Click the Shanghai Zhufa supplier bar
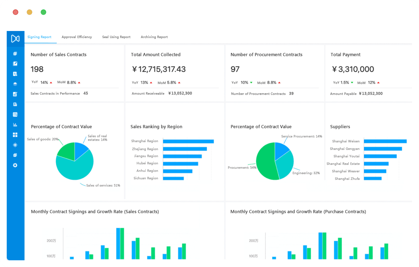The image size is (419, 267). (x=373, y=178)
